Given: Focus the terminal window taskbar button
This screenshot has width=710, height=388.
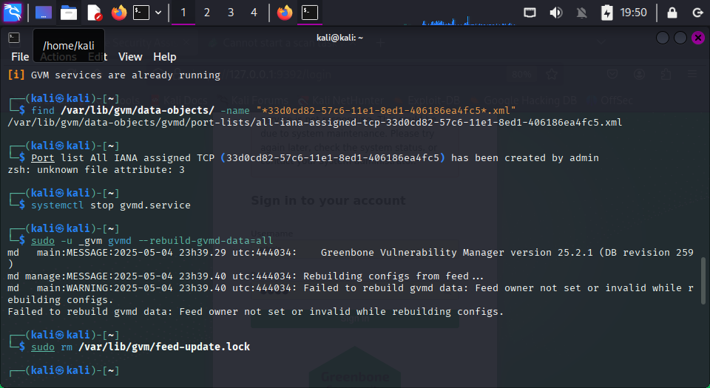Looking at the screenshot, I should 310,13.
